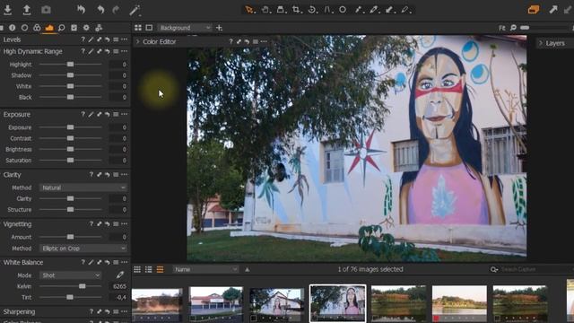This screenshot has width=574, height=323.
Task: Open the Levels tool help question mark
Action: tap(83, 39)
